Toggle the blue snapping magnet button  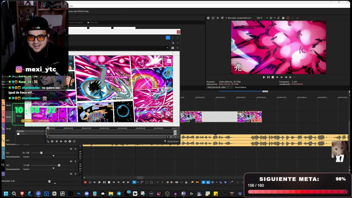(x=204, y=182)
